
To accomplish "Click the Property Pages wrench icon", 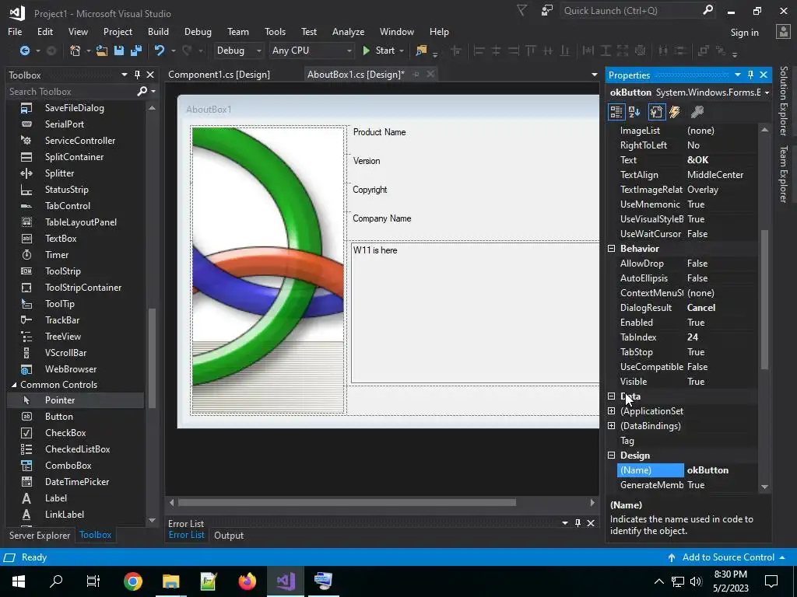I will point(697,112).
